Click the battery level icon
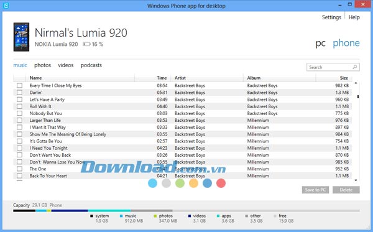Viewport: 373px width, 232px height. point(86,44)
